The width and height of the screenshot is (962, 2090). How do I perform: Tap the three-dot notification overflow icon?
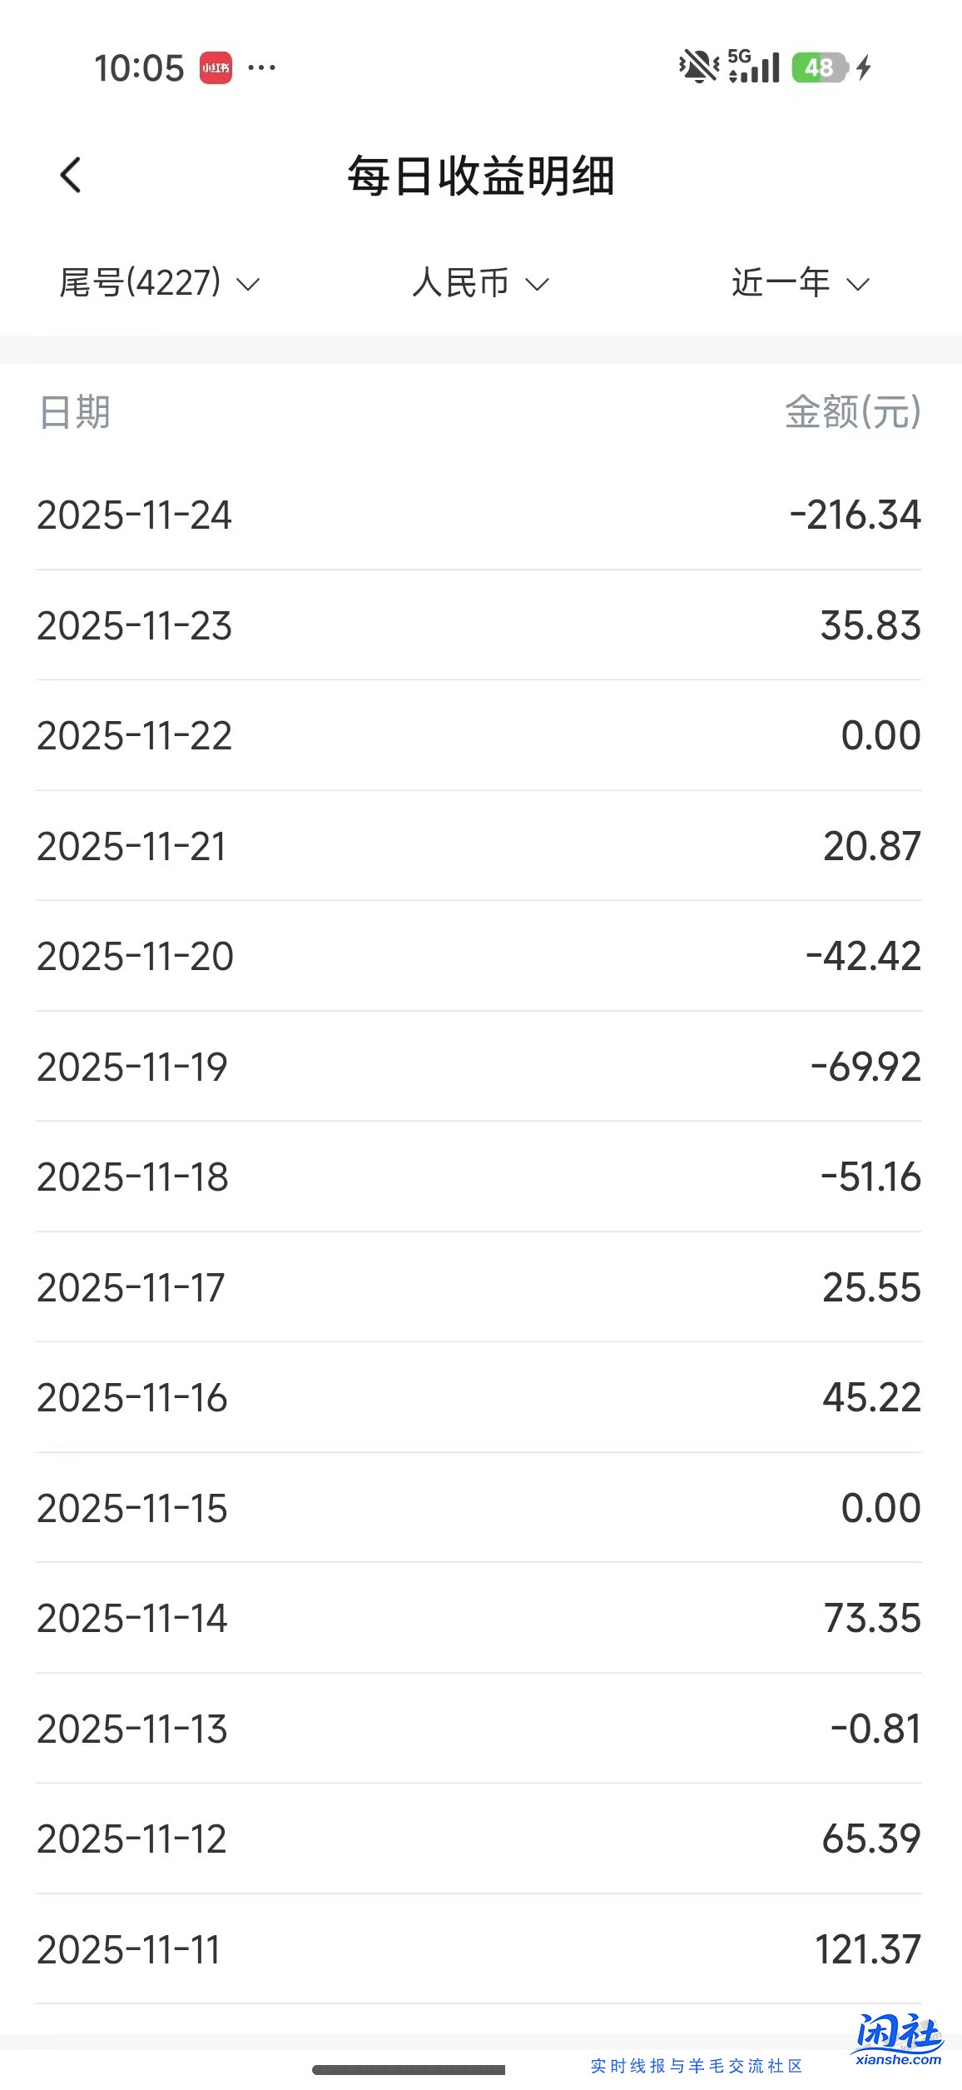tap(262, 68)
